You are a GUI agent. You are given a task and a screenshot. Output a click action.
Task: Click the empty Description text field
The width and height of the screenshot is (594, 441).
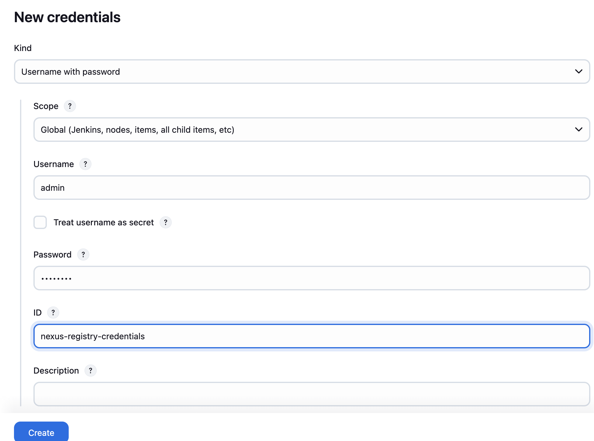pos(311,394)
